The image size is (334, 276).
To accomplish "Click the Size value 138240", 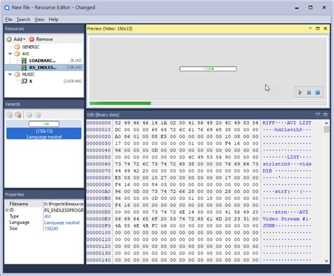I will tap(51, 229).
